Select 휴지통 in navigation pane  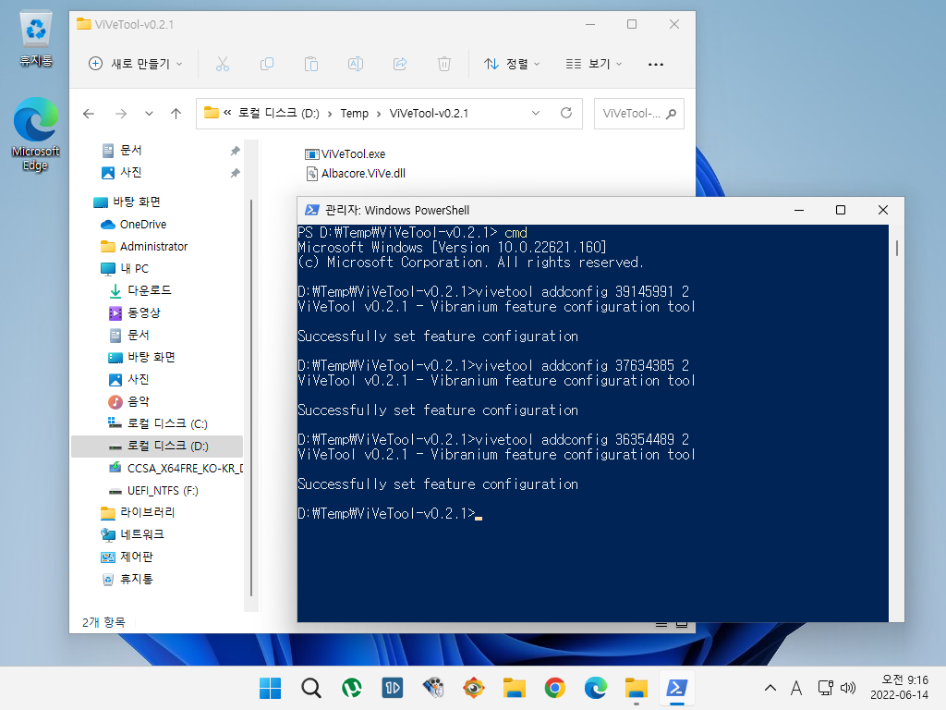[127, 579]
